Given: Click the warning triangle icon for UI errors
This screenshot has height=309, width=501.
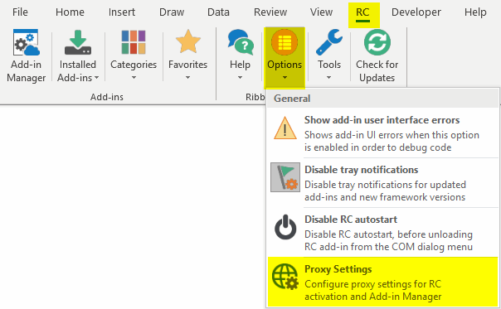Looking at the screenshot, I should [x=285, y=128].
